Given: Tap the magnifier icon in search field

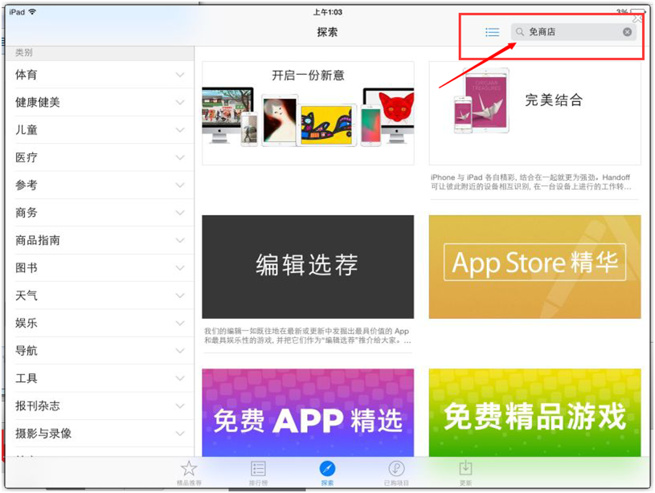Looking at the screenshot, I should point(520,32).
